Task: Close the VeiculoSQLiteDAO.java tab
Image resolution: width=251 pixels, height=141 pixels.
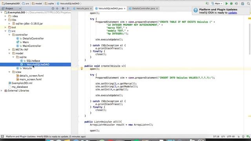Action: (x=125, y=9)
